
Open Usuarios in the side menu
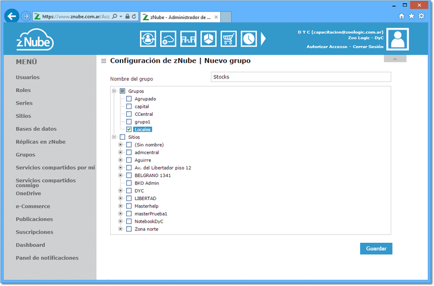pos(28,77)
